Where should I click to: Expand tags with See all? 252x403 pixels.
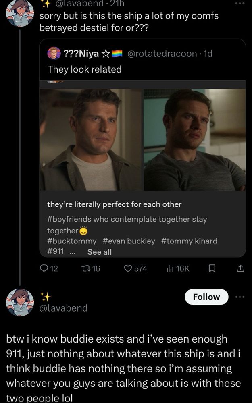click(x=99, y=252)
